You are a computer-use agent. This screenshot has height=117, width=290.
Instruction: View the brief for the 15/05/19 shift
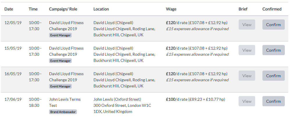point(247,50)
